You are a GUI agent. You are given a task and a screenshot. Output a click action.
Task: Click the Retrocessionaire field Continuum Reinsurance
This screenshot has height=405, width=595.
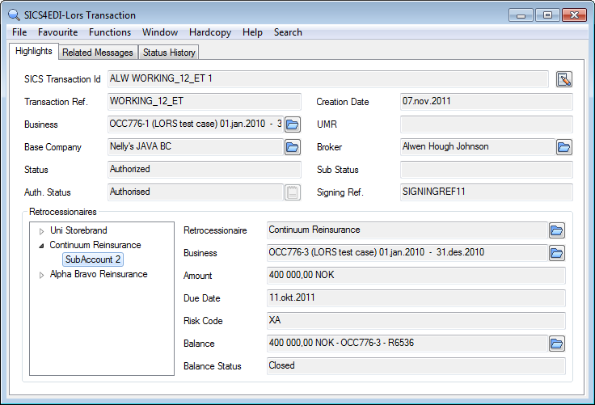[x=407, y=230]
